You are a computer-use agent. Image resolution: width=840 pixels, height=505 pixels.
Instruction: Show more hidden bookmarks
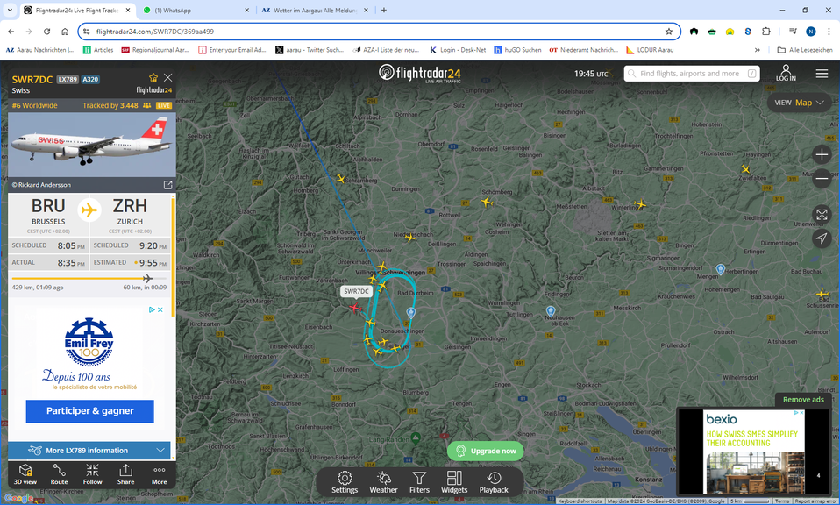tap(757, 50)
